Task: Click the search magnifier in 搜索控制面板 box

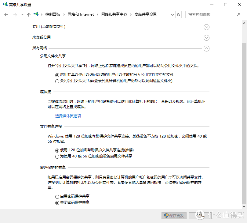Action: click(239, 14)
